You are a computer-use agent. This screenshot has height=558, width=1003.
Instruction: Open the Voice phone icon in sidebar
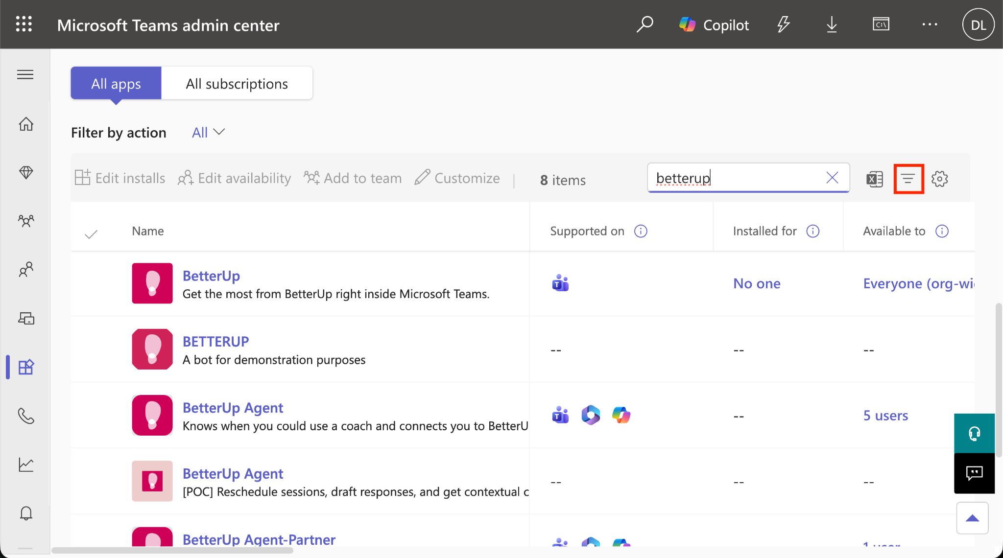click(26, 416)
